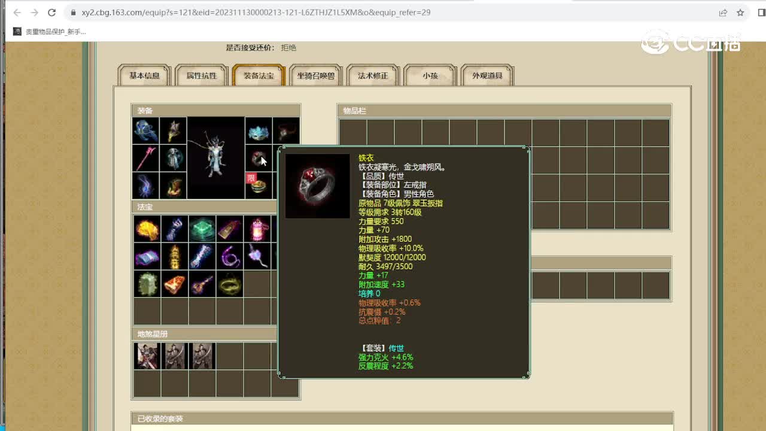Open the 贵重物品保护 bookmark
Screen dimensions: 766x431
tap(50, 32)
